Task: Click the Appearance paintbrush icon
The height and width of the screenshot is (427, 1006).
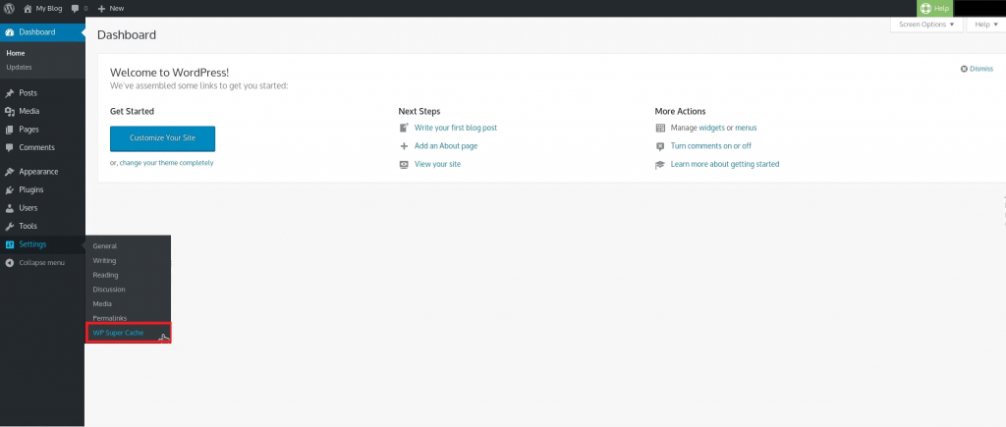Action: tap(9, 172)
